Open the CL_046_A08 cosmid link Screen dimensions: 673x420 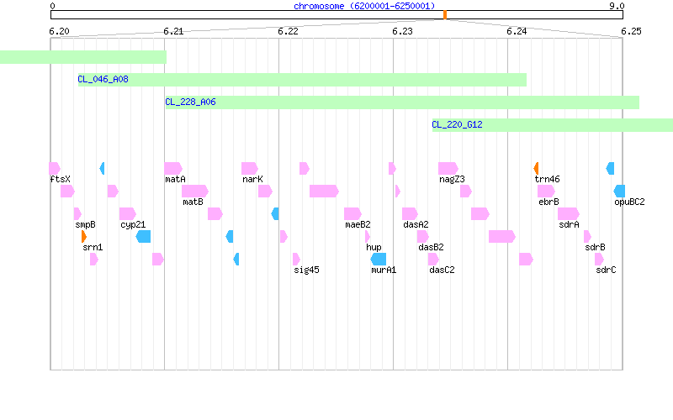point(103,79)
